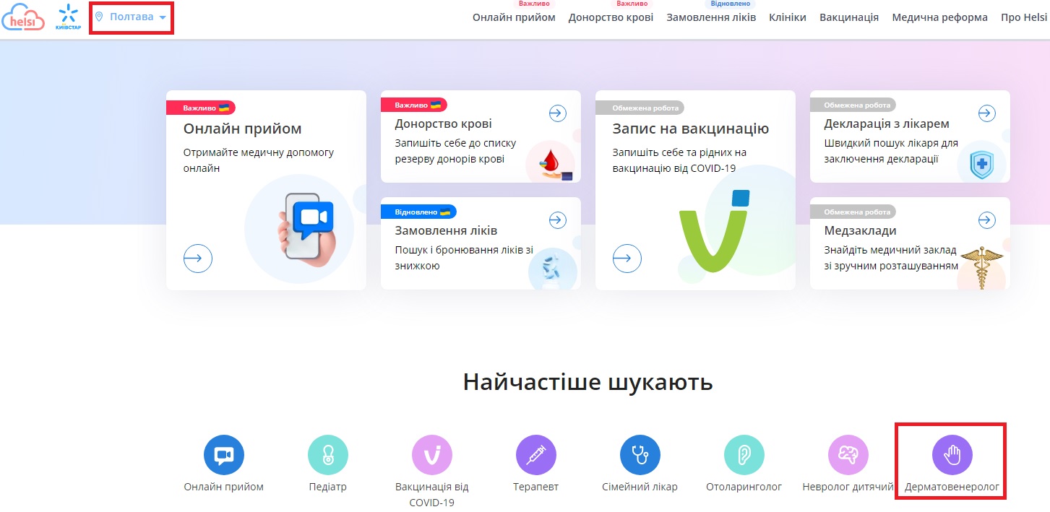Go to Донорство крові in top menu
The height and width of the screenshot is (512, 1050).
tap(611, 17)
